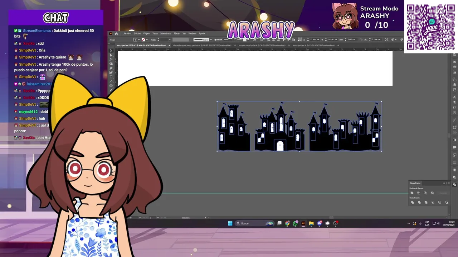Click the Illustrator Home icon
The image size is (458, 257).
[x=116, y=34]
